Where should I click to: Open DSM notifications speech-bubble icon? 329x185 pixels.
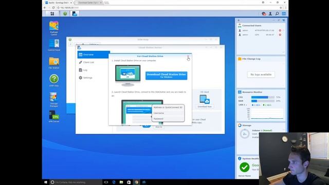coord(264,14)
